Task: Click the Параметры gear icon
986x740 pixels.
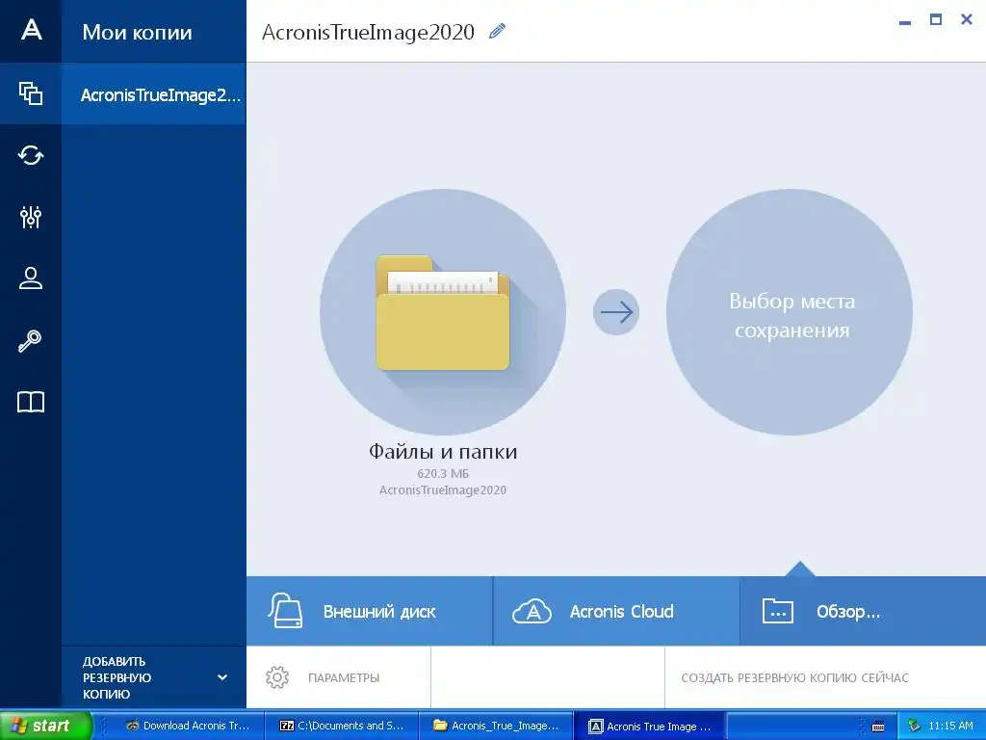Action: click(x=277, y=677)
